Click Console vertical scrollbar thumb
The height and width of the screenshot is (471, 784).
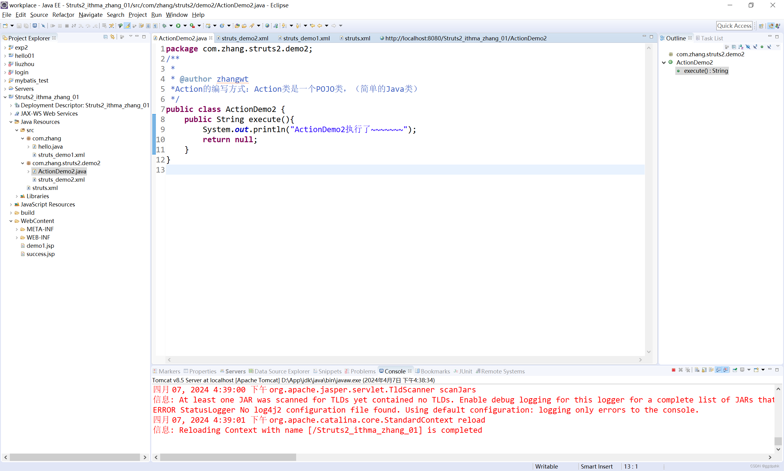click(778, 441)
